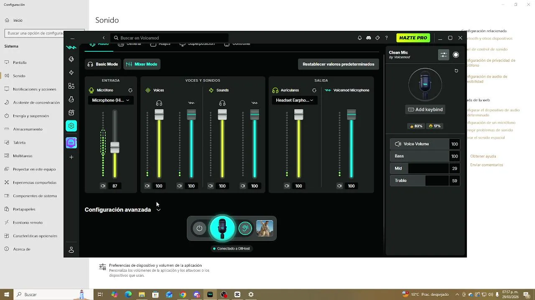Open Obtener ayuda link in Settings
Screen dimensions: 535x300
(483, 156)
